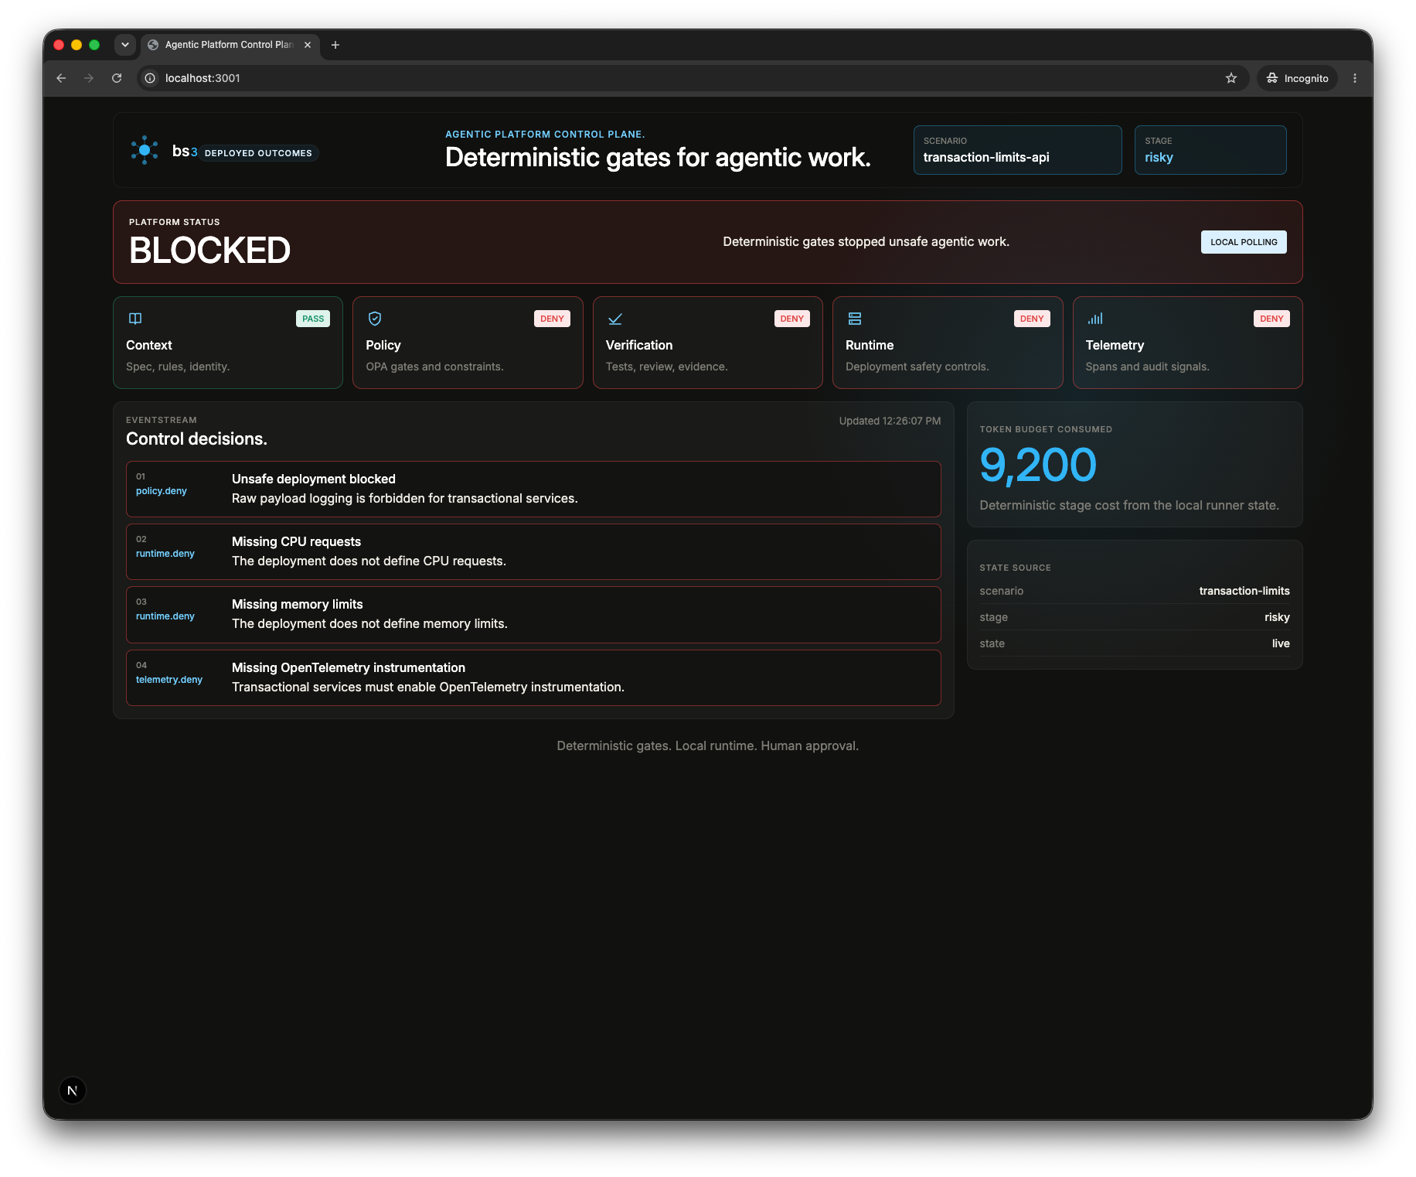Viewport: 1416px width, 1177px height.
Task: Click the Incognito profile button
Action: click(x=1298, y=78)
